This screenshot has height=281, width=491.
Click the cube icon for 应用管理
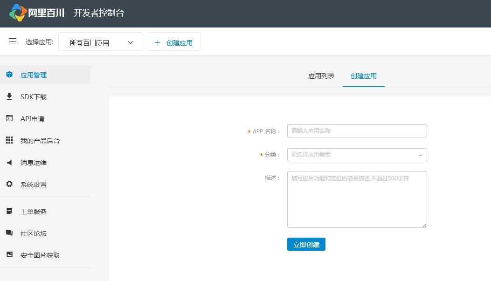point(9,75)
